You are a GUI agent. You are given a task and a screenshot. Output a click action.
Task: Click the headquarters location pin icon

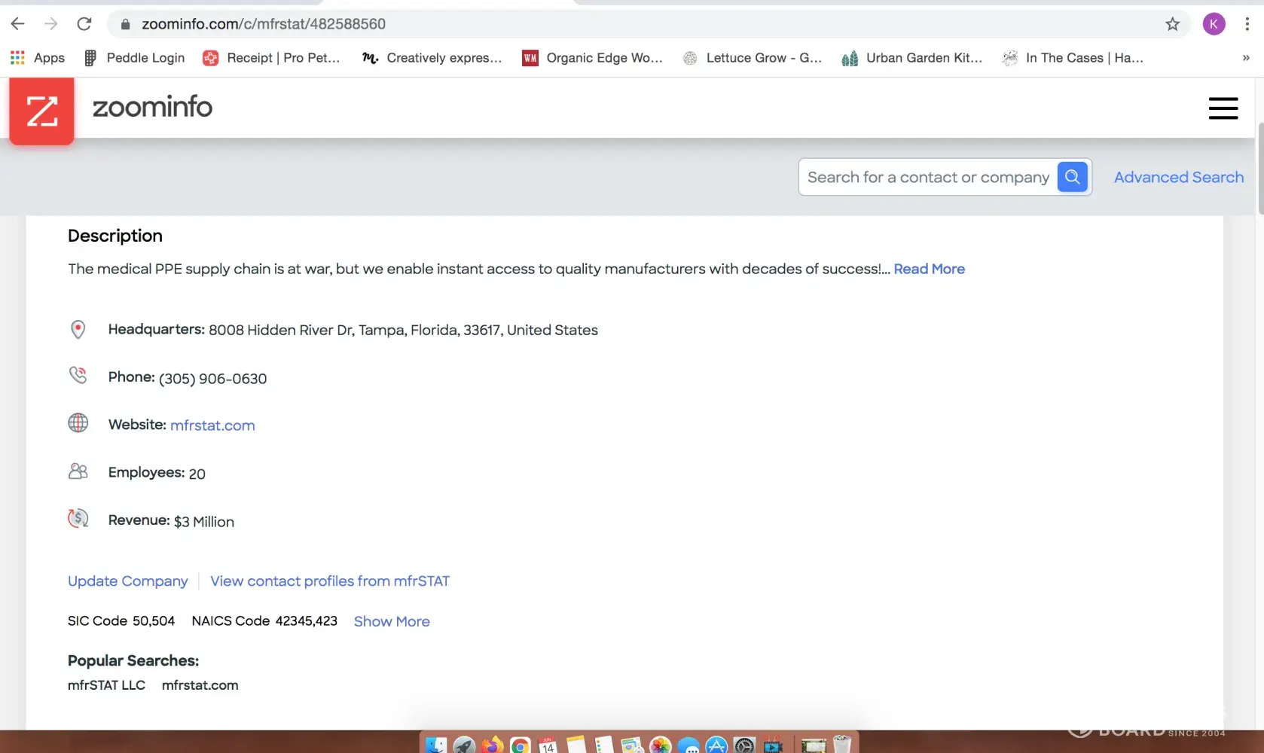tap(78, 330)
